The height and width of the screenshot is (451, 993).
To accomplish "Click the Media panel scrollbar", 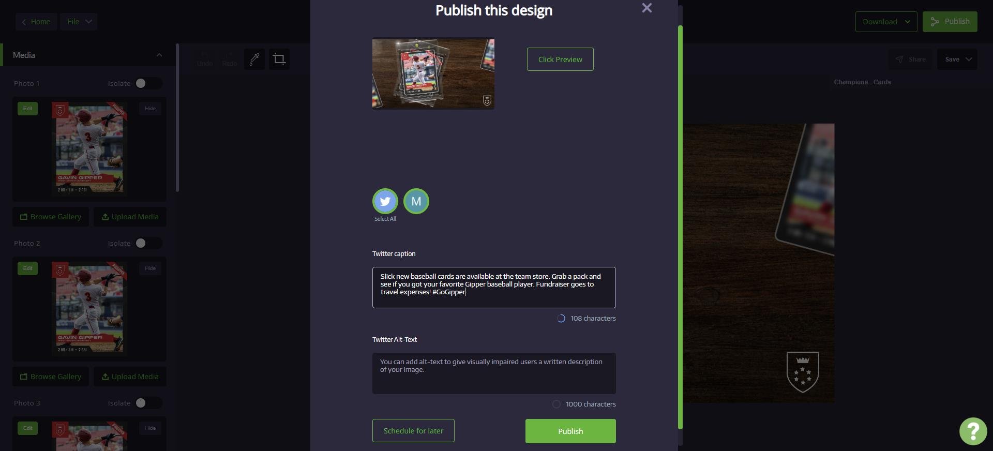I will tap(177, 118).
